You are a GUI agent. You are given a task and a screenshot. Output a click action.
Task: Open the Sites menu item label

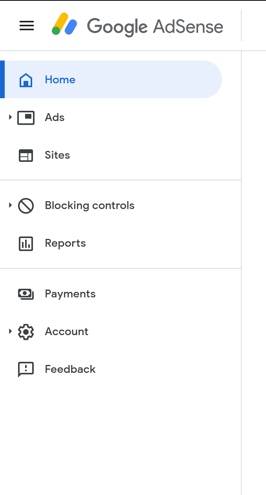pyautogui.click(x=57, y=155)
